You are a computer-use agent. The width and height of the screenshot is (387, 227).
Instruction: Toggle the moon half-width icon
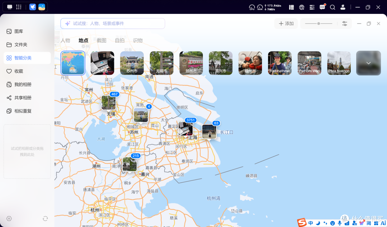point(318,223)
